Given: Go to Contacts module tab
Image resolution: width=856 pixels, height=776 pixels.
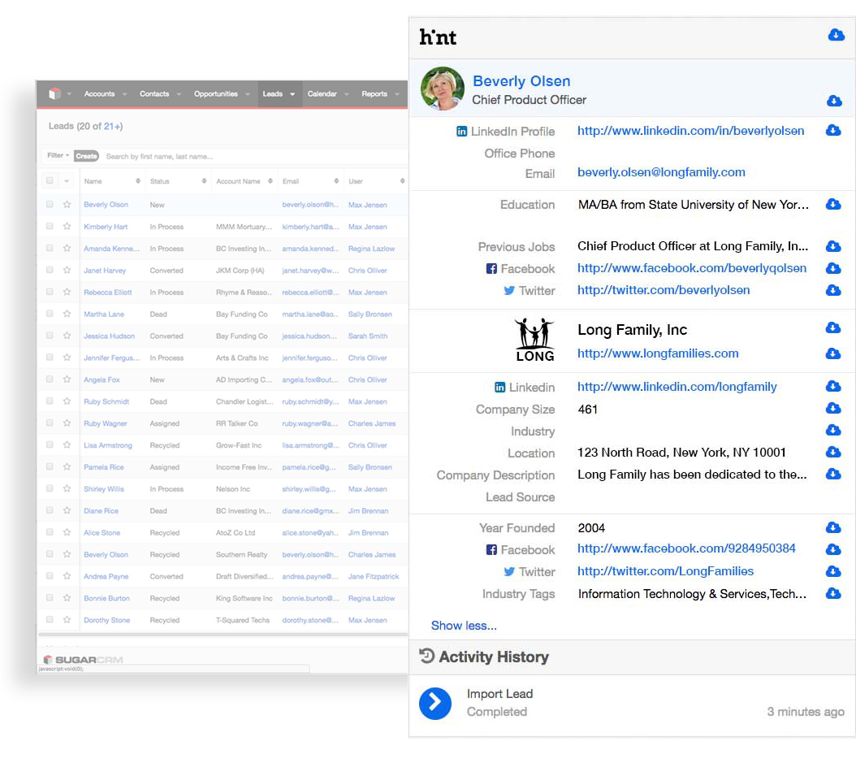Looking at the screenshot, I should [154, 94].
